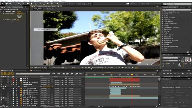Switch to Paragraph panel tab

point(178,55)
